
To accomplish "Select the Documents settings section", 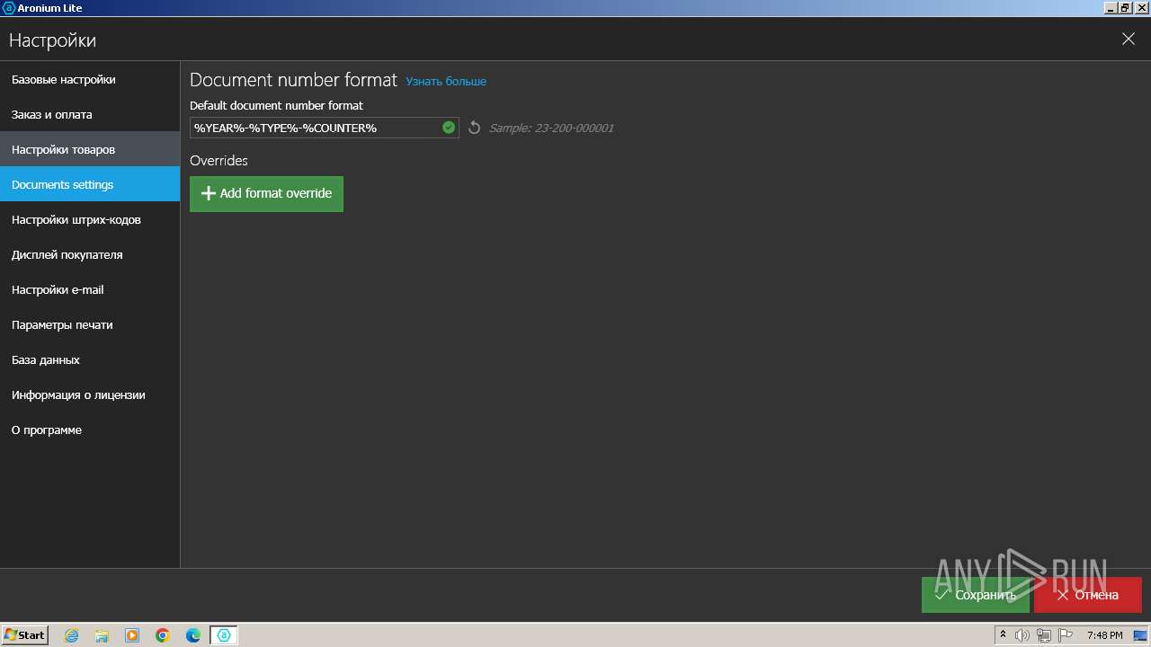I will pos(90,184).
